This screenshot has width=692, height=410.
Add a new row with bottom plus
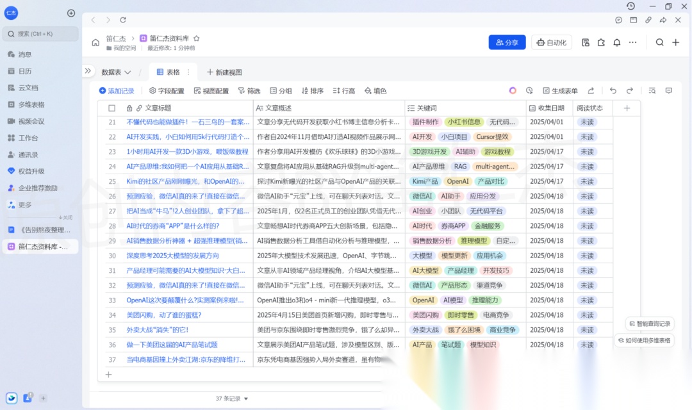(108, 374)
